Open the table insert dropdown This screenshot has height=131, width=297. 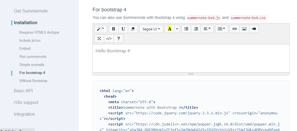tap(221, 29)
